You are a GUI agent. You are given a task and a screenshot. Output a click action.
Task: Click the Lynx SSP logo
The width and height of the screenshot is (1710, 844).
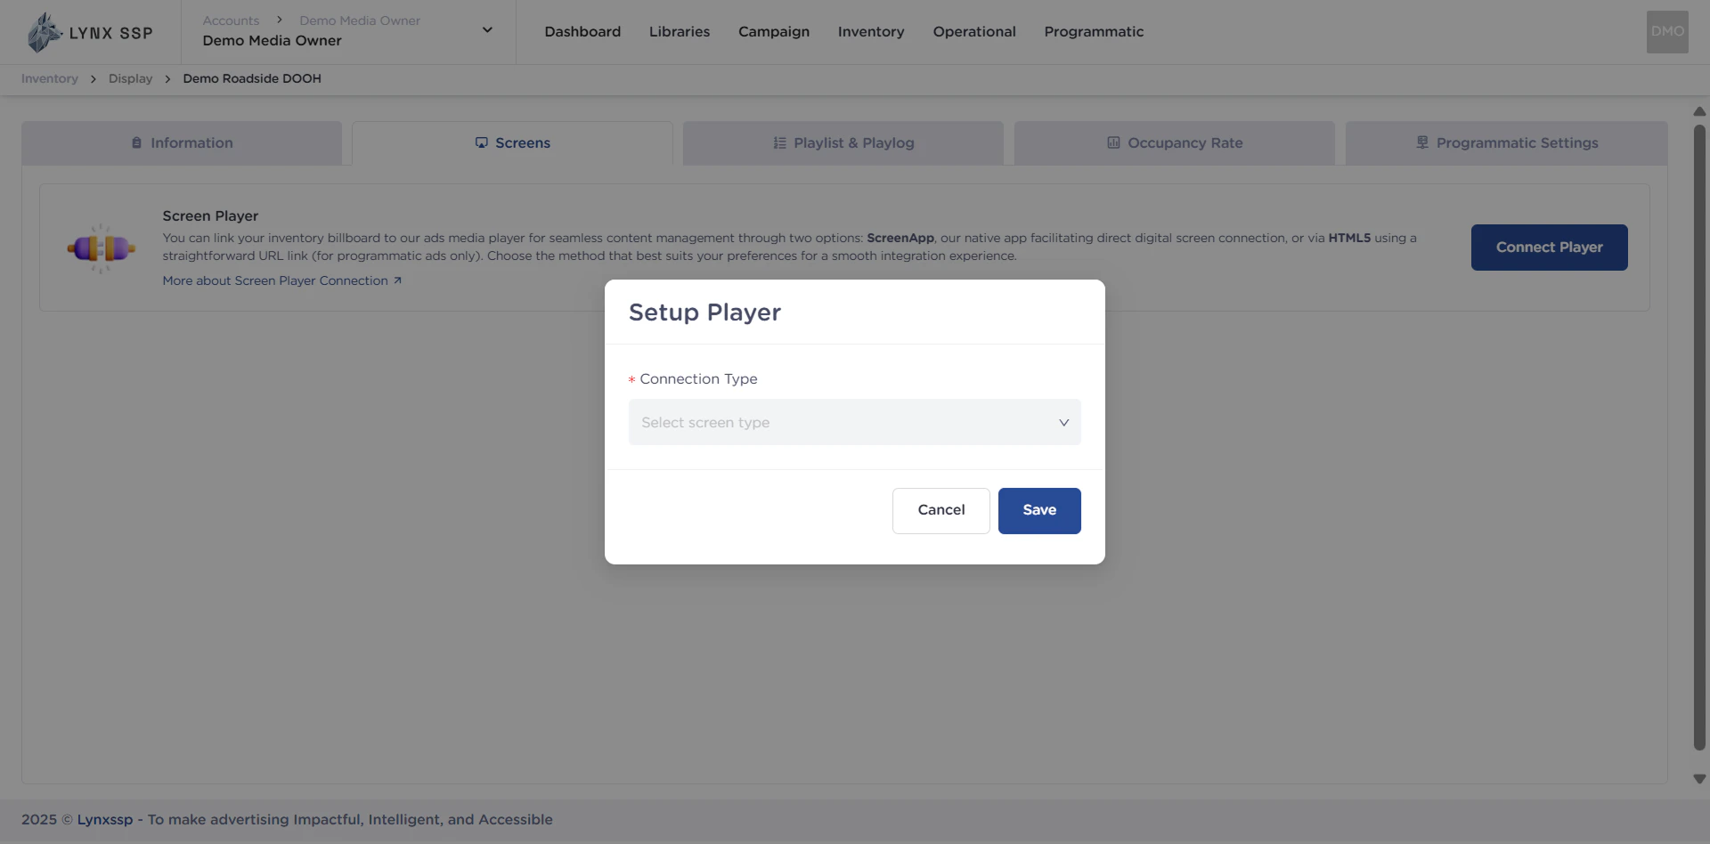click(89, 31)
